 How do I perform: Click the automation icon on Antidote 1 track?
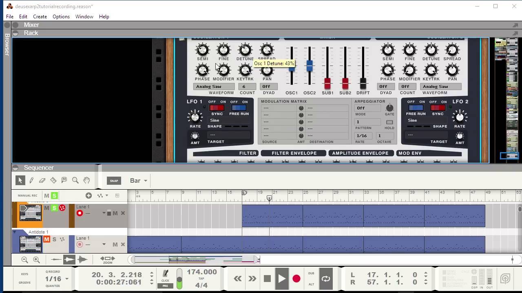pyautogui.click(x=62, y=239)
